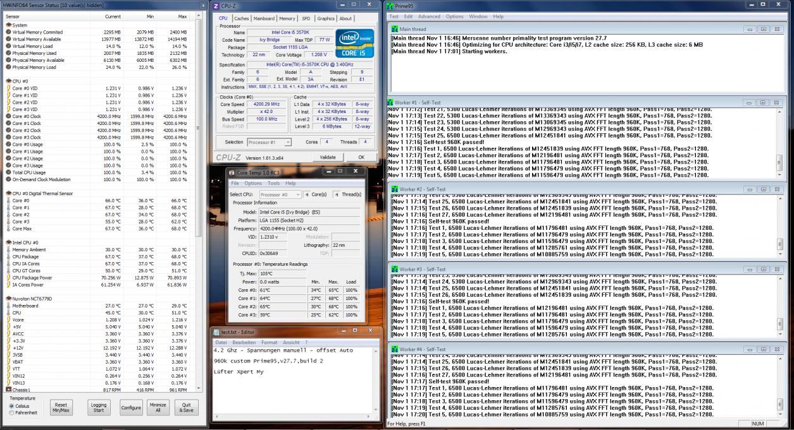Restore down the Worker #2 child window
Image resolution: width=794 pixels, height=430 pixels.
[x=763, y=189]
